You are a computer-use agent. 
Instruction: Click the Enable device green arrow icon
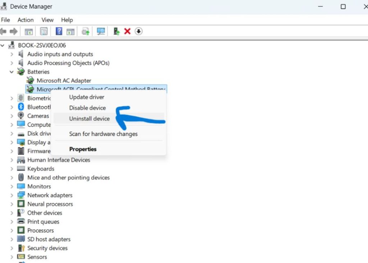pyautogui.click(x=116, y=31)
